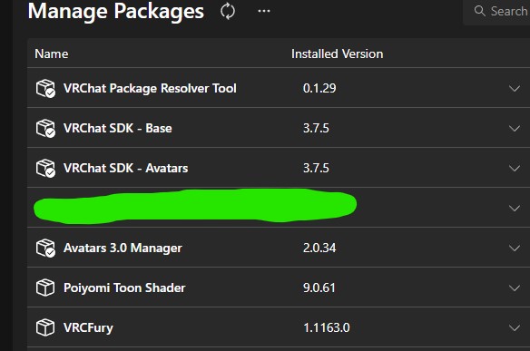Open version dropdown for VRChat SDK - Base
The width and height of the screenshot is (530, 351).
tap(514, 129)
